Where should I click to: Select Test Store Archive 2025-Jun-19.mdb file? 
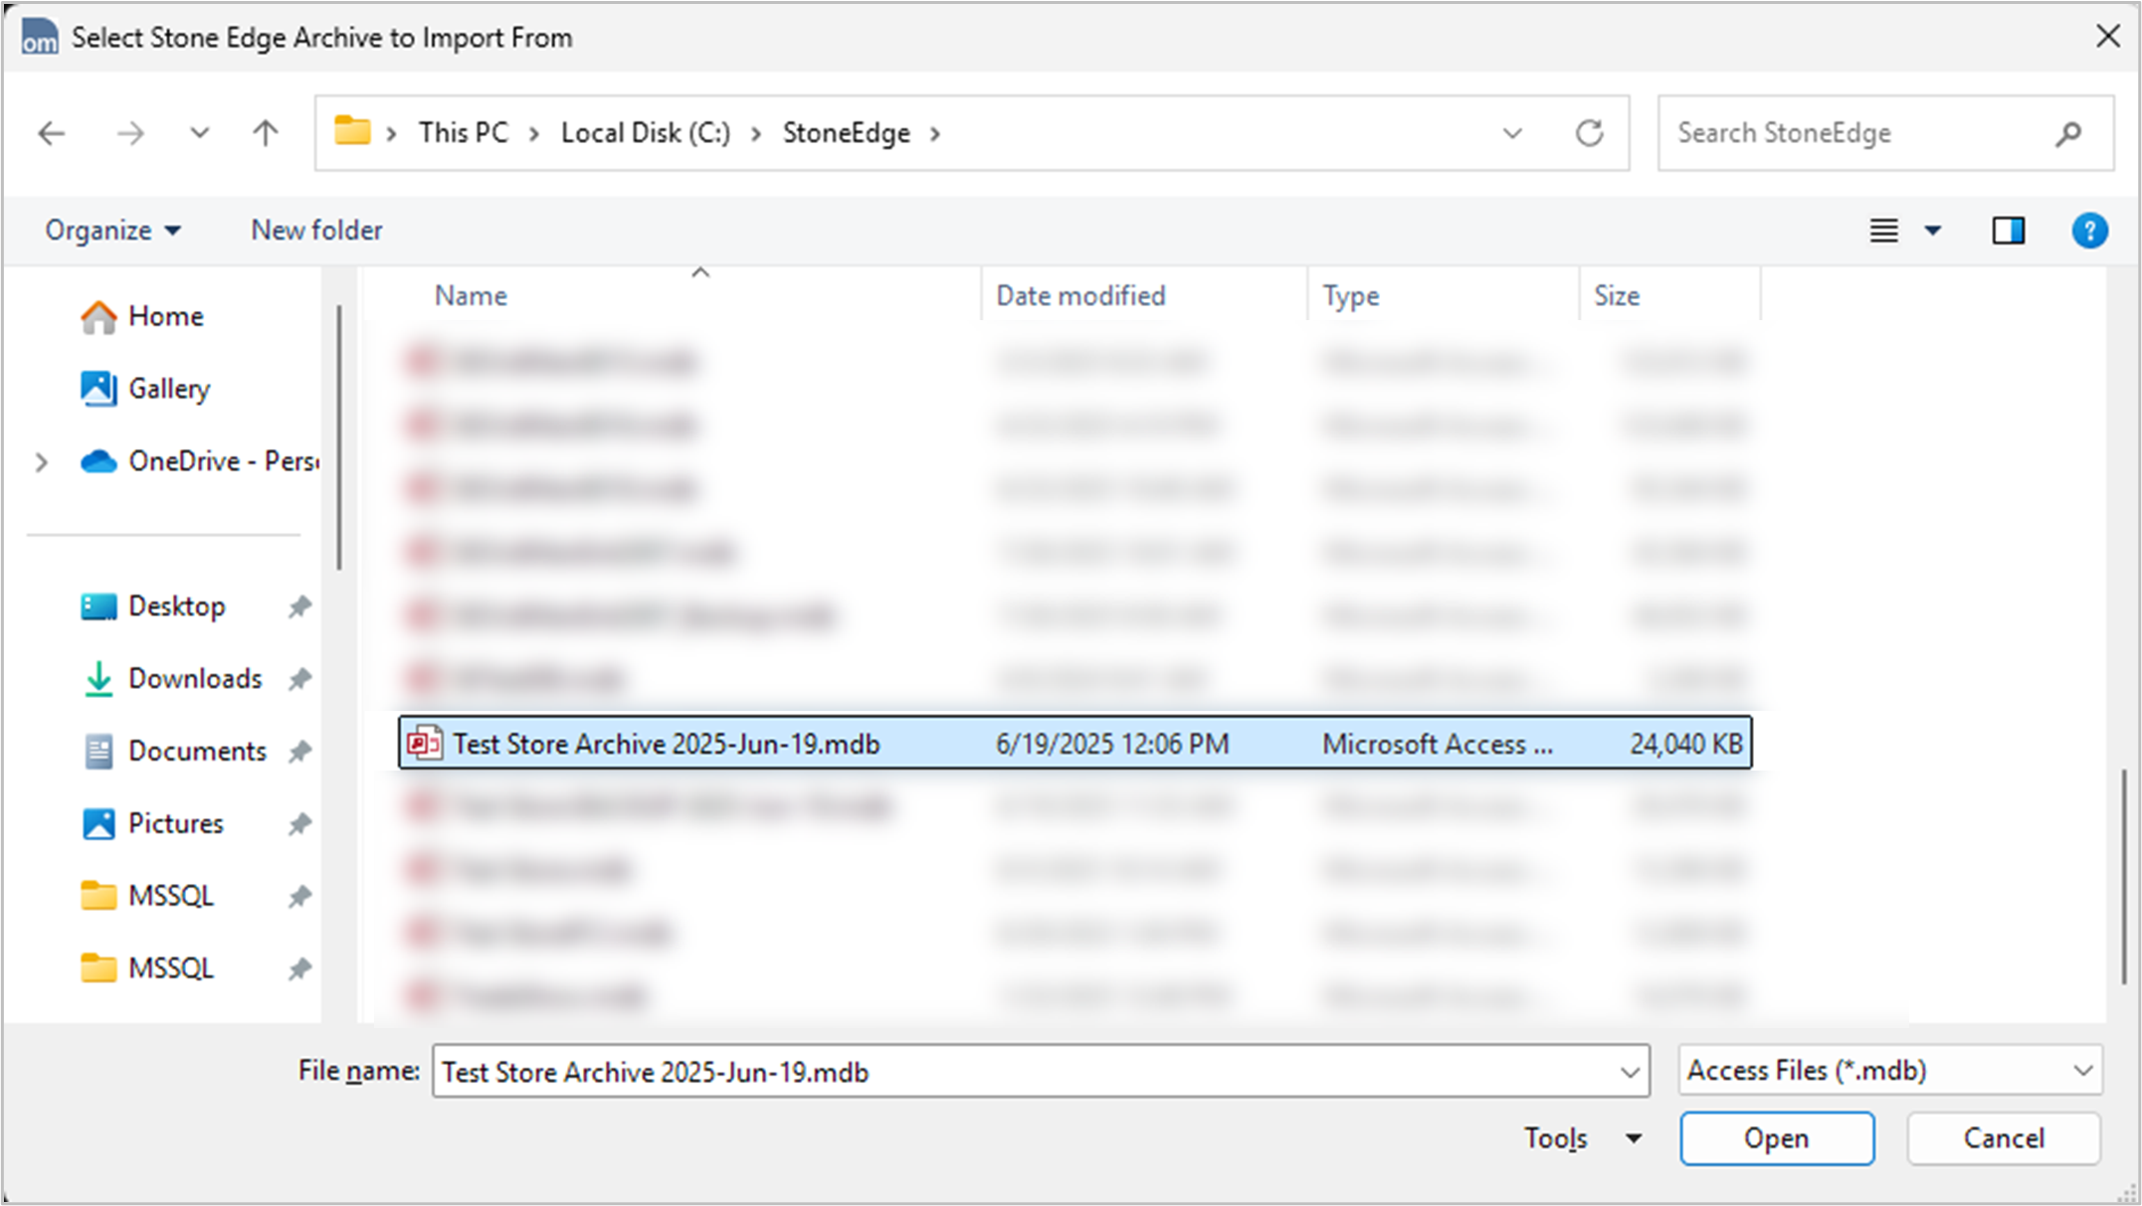1075,743
